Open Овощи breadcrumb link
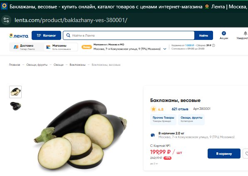The height and width of the screenshot is (176, 248). click(x=58, y=65)
